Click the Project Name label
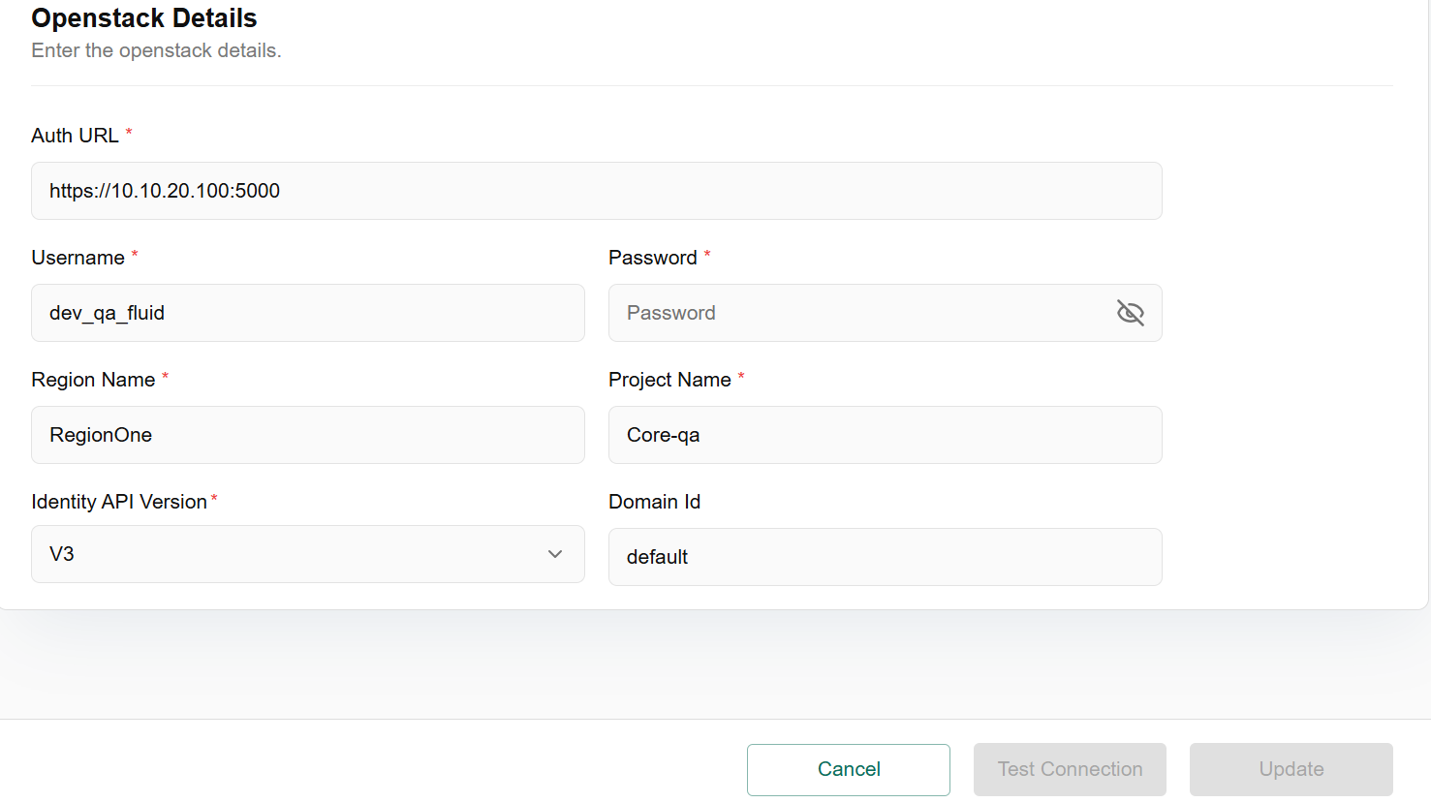 [x=669, y=380]
